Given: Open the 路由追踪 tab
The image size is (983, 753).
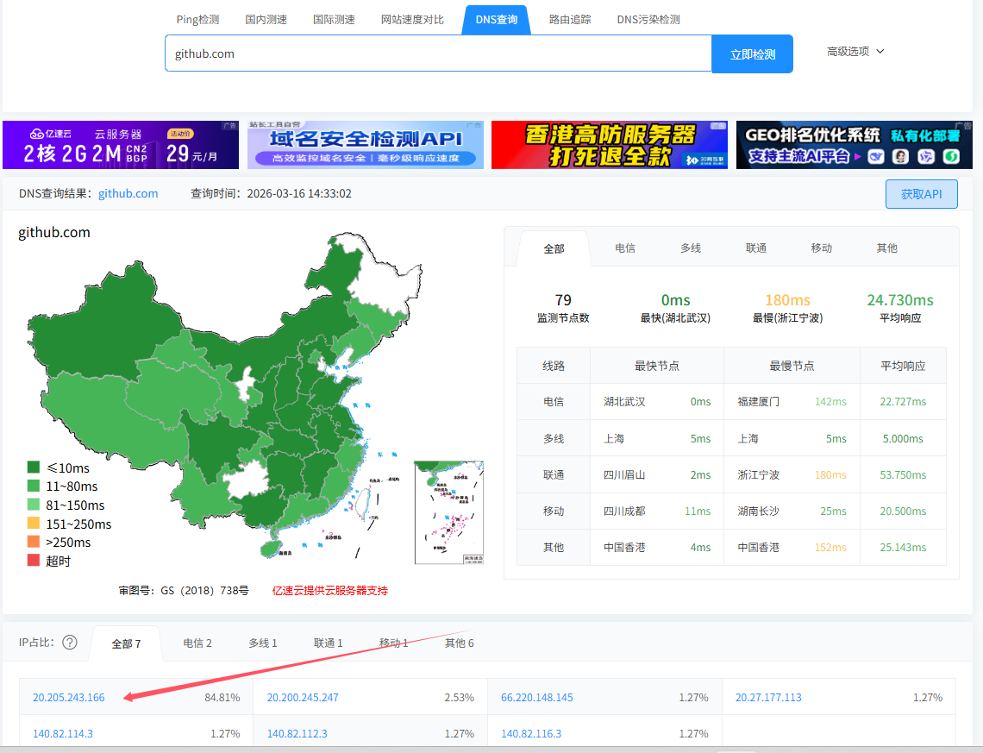Looking at the screenshot, I should click(570, 20).
